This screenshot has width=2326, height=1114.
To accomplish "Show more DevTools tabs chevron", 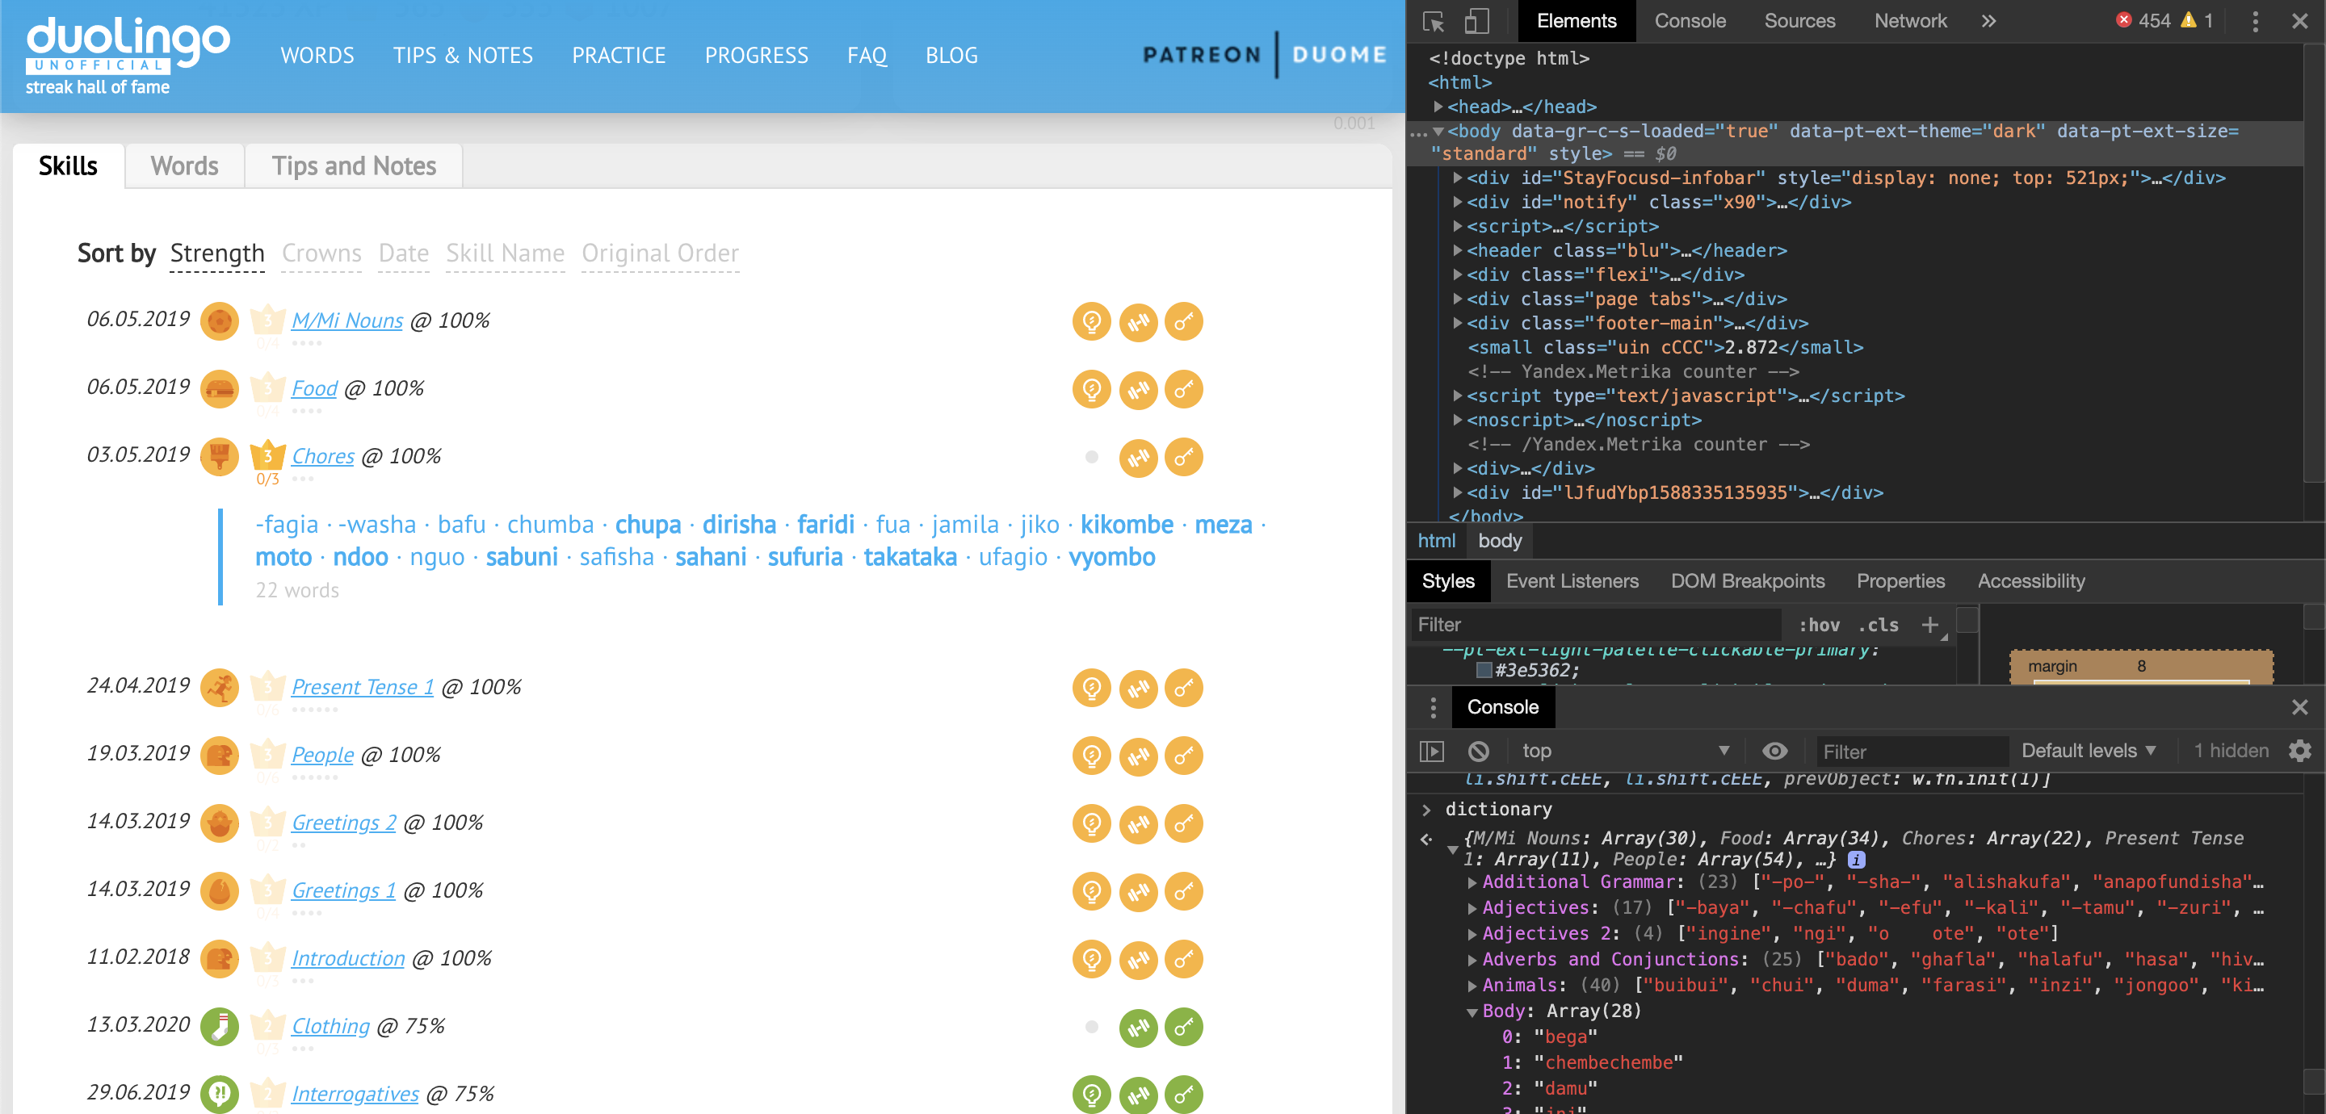I will (1988, 21).
